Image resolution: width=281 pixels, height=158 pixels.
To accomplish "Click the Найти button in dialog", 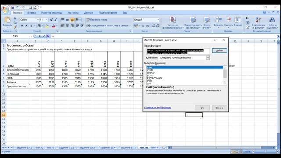I will point(219,50).
